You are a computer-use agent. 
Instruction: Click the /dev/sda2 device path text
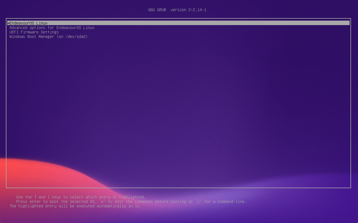tap(76, 37)
